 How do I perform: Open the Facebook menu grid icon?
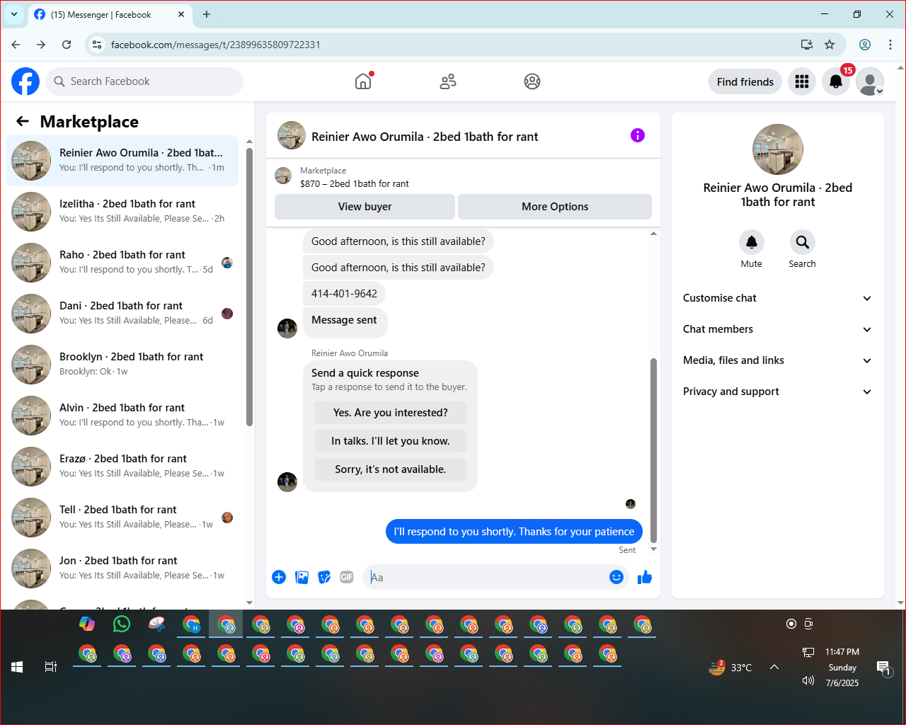[x=802, y=82]
